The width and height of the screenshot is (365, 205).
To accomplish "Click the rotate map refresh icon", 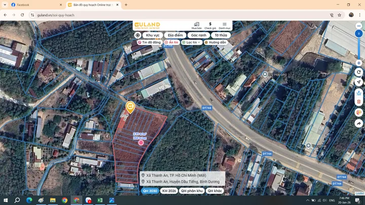I will pyautogui.click(x=359, y=72).
